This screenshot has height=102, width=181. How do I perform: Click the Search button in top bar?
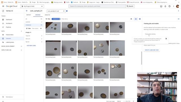click(x=130, y=6)
